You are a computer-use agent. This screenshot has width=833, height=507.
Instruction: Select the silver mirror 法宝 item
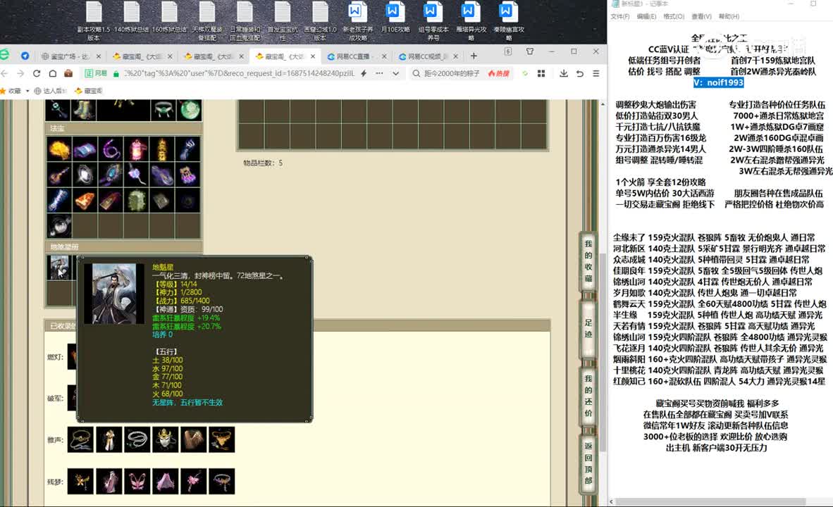tap(85, 174)
